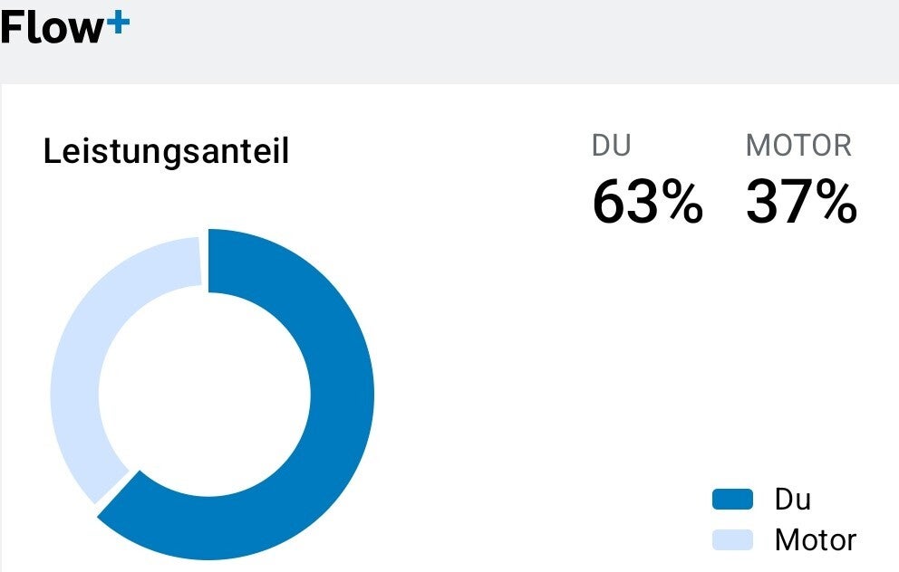Screen dimensions: 899x572
Task: Click the top gap between donut segments
Action: tap(204, 262)
